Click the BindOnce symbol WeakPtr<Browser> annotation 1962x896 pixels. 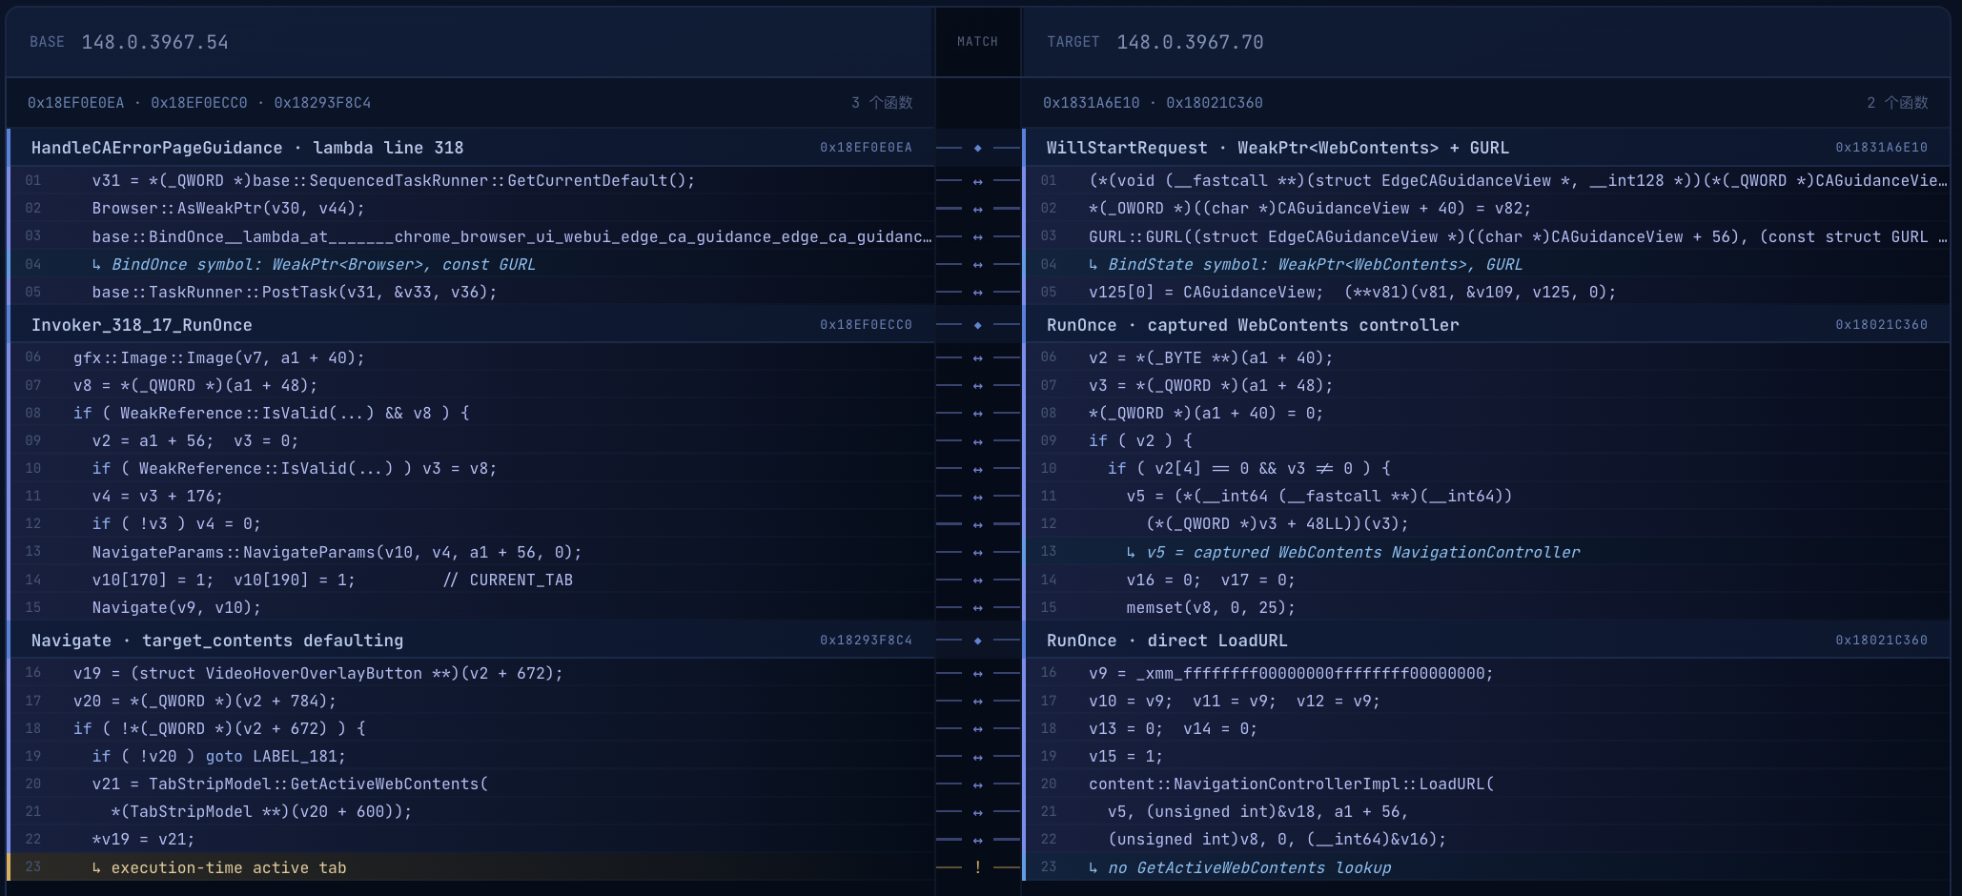[x=471, y=264]
